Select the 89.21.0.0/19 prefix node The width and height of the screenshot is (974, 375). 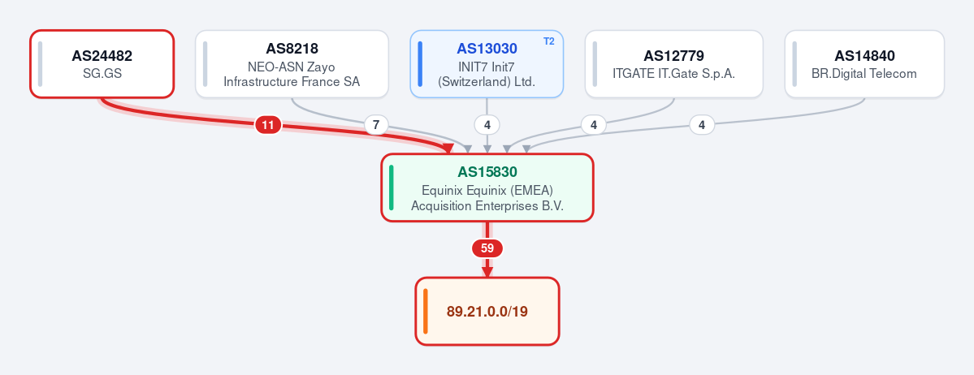(x=487, y=311)
